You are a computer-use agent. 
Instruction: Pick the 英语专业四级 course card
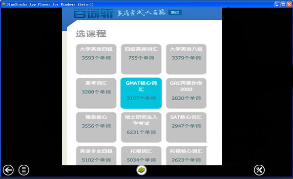tap(96, 156)
